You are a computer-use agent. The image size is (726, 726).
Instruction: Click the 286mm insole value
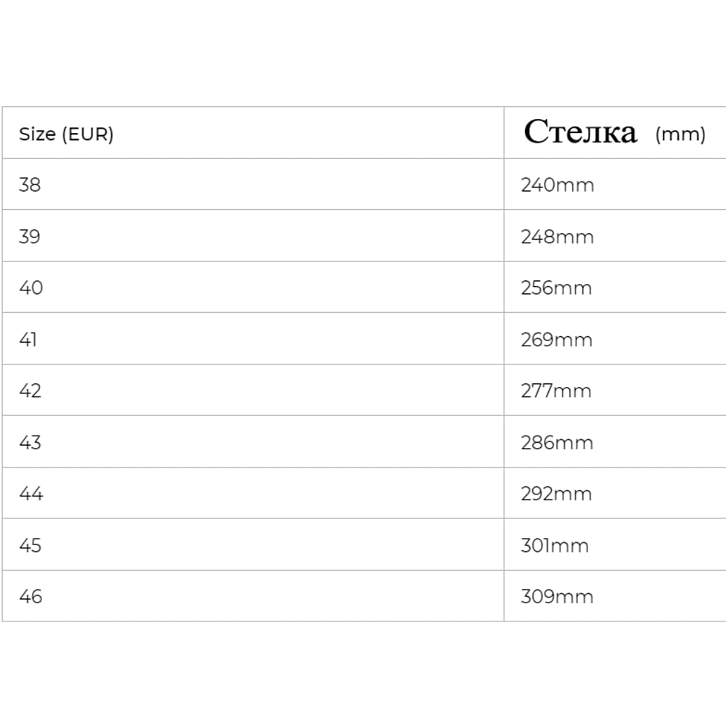[x=557, y=443]
